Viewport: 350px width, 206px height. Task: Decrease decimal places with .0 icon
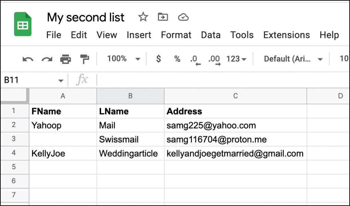click(x=194, y=59)
